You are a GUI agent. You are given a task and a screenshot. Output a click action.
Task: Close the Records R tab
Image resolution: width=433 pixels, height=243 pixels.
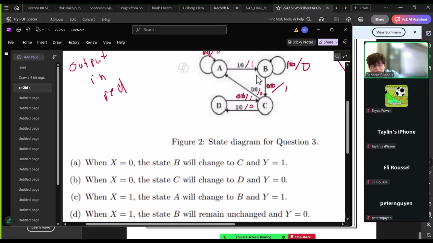[237, 8]
